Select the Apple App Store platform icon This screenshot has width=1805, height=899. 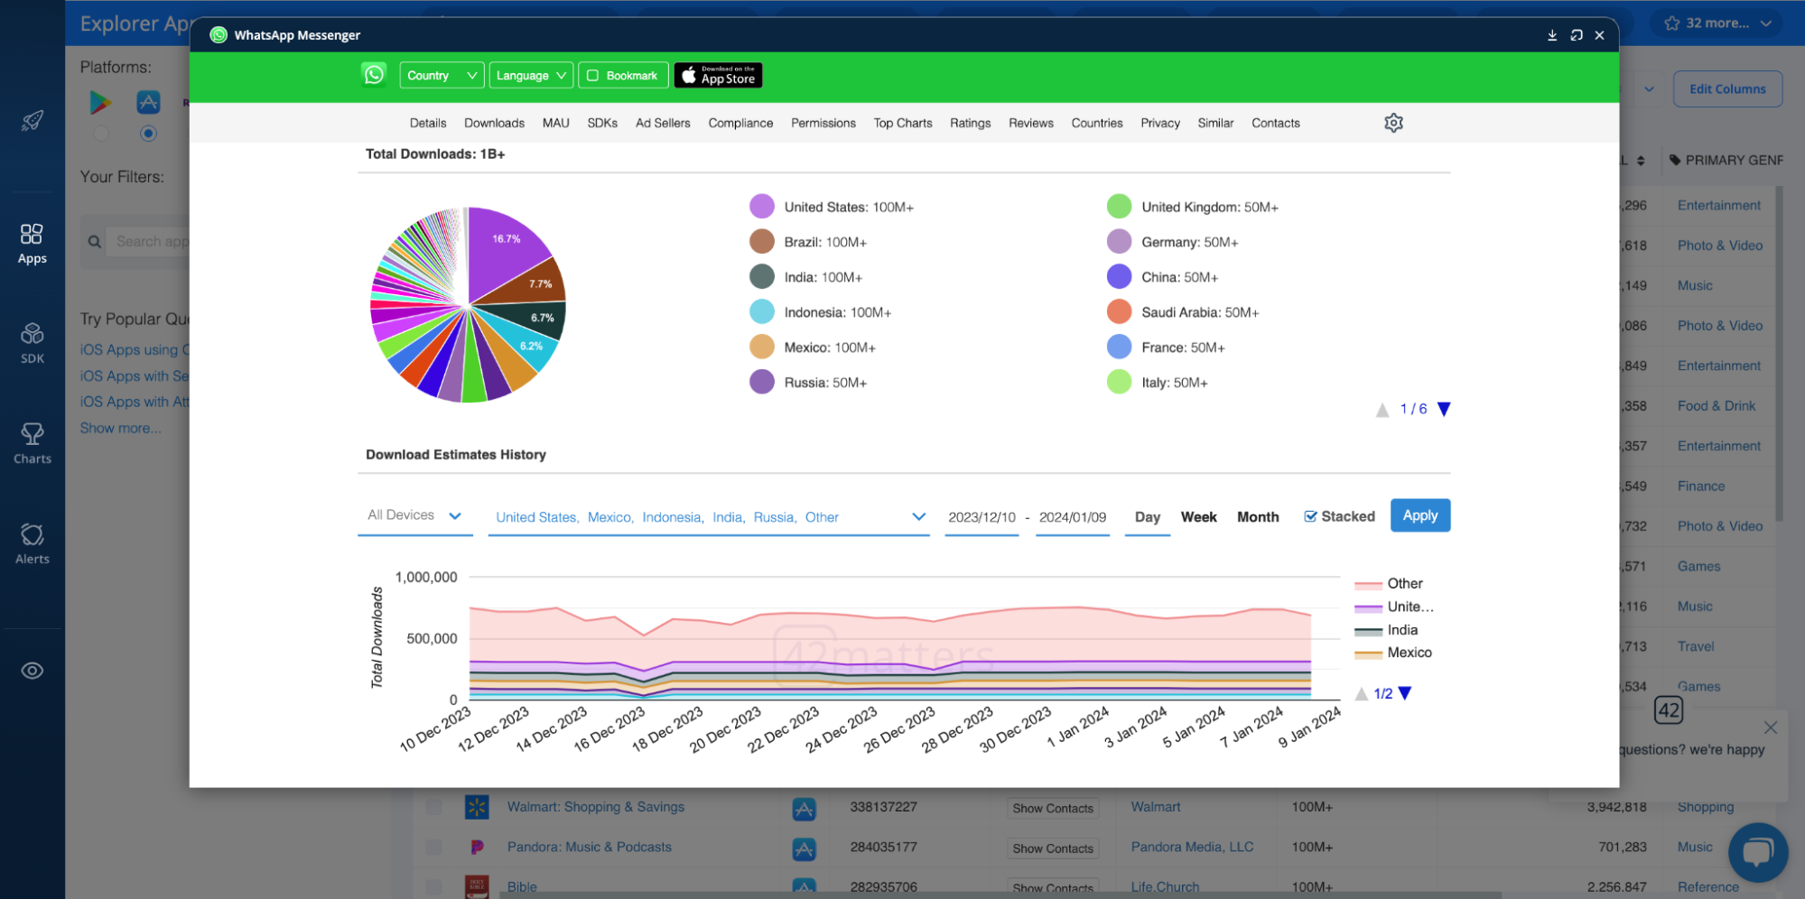[x=148, y=102]
